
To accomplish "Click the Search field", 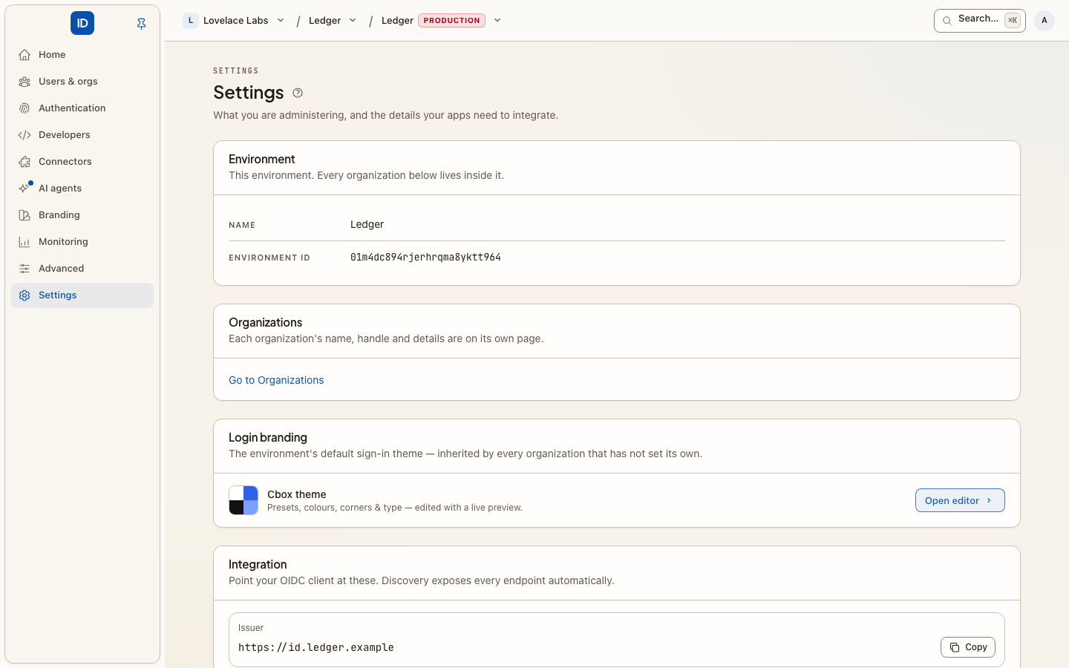I will (979, 21).
